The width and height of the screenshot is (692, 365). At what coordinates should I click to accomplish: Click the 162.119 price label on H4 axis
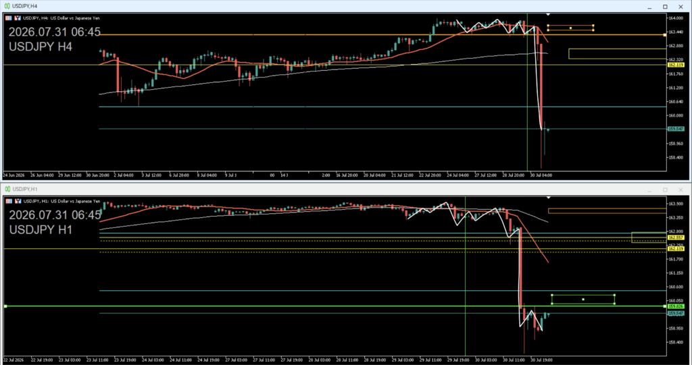(x=676, y=65)
